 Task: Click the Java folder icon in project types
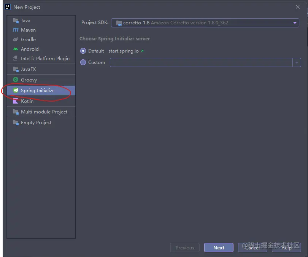coord(16,21)
